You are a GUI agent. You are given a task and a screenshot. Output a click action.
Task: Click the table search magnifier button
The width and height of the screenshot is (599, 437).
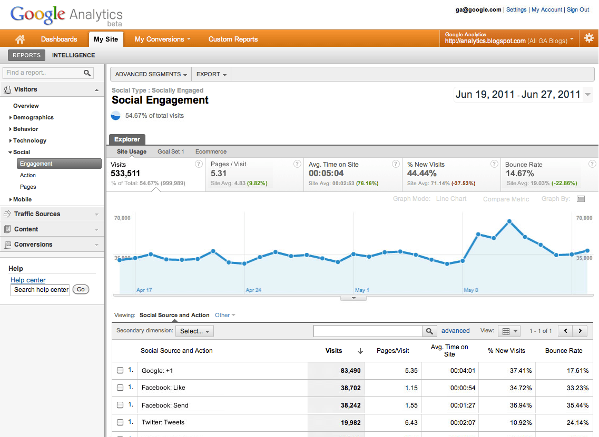point(429,331)
